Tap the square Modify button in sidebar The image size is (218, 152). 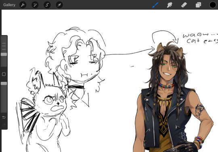coord(4,74)
